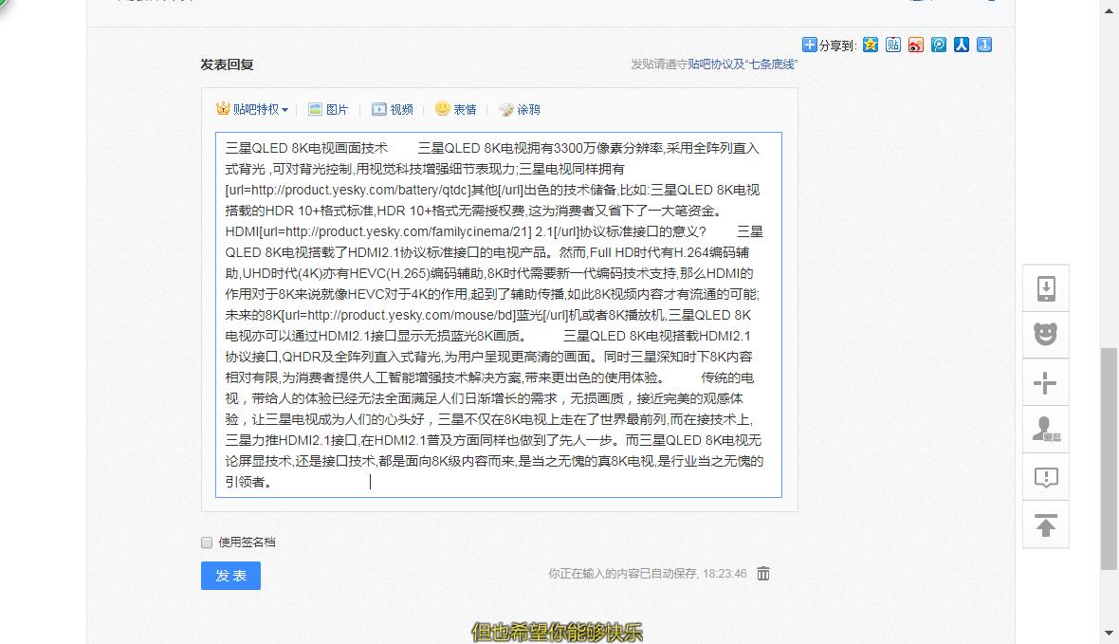Tick the 使用签名档 checkbox
Screen dimensions: 1119x644
[x=207, y=543]
